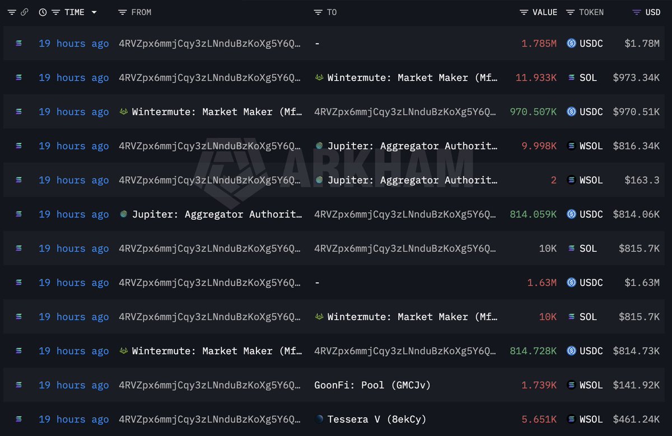672x436 pixels.
Task: Click the Jupiter logo in $163.3 row
Action: 319,180
